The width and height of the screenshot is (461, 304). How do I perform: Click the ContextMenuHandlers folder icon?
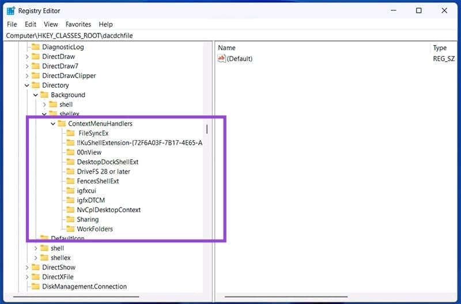(x=62, y=123)
